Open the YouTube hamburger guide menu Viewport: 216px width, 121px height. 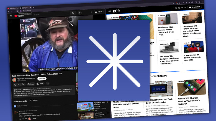click(11, 16)
